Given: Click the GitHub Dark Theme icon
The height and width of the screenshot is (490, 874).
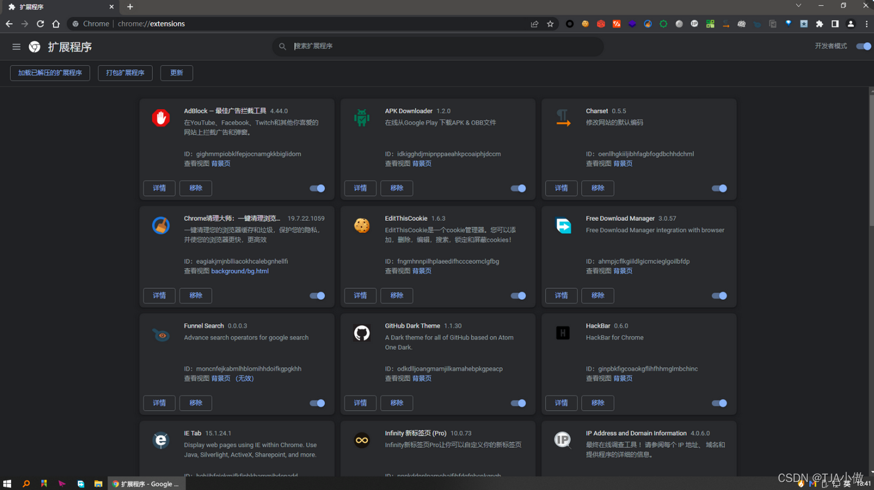Looking at the screenshot, I should pyautogui.click(x=362, y=333).
